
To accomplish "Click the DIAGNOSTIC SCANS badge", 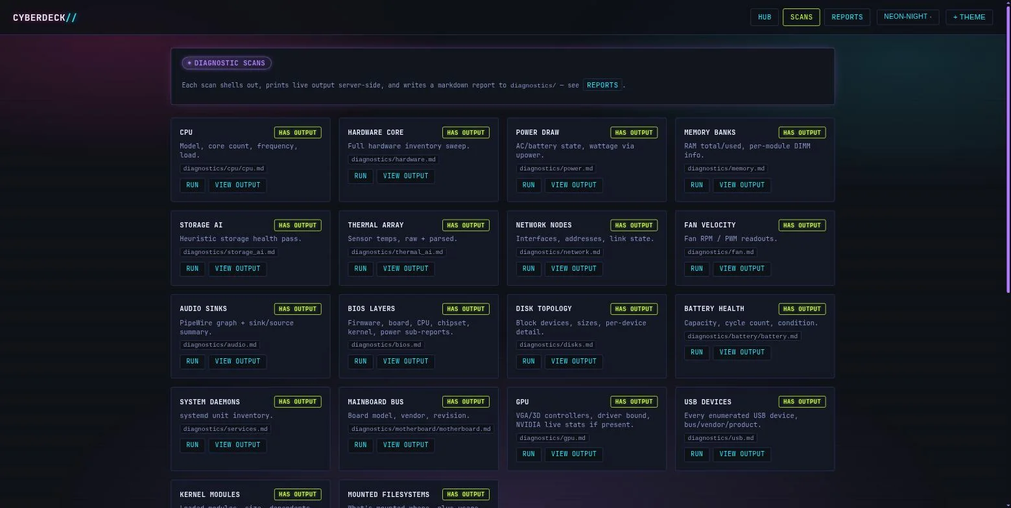I will tap(226, 63).
